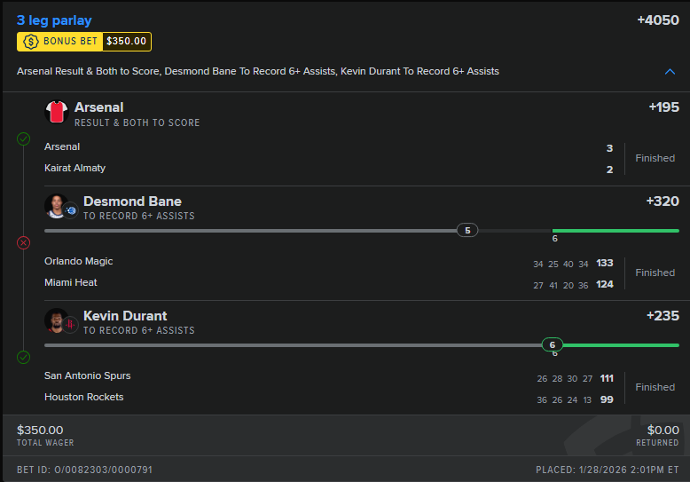Click the Orlando Magic team name

click(x=78, y=261)
